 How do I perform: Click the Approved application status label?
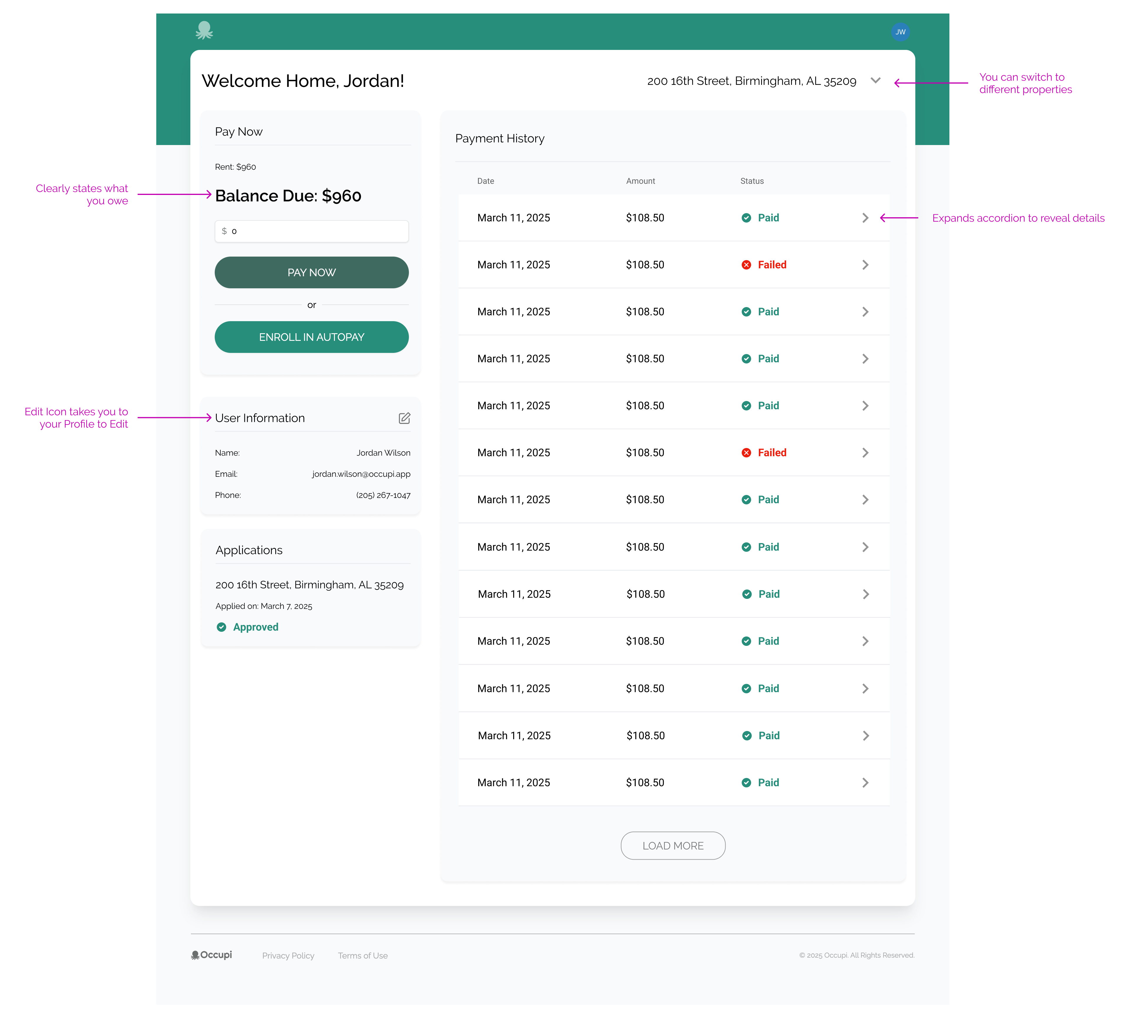[256, 627]
